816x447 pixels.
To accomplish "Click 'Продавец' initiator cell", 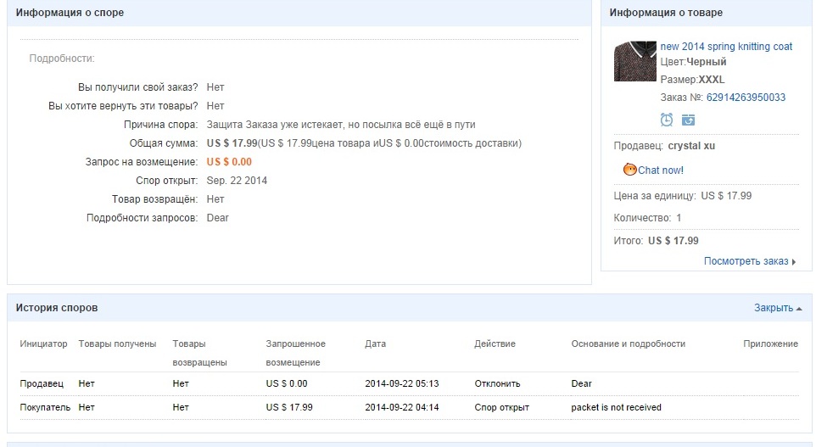I will (x=42, y=383).
